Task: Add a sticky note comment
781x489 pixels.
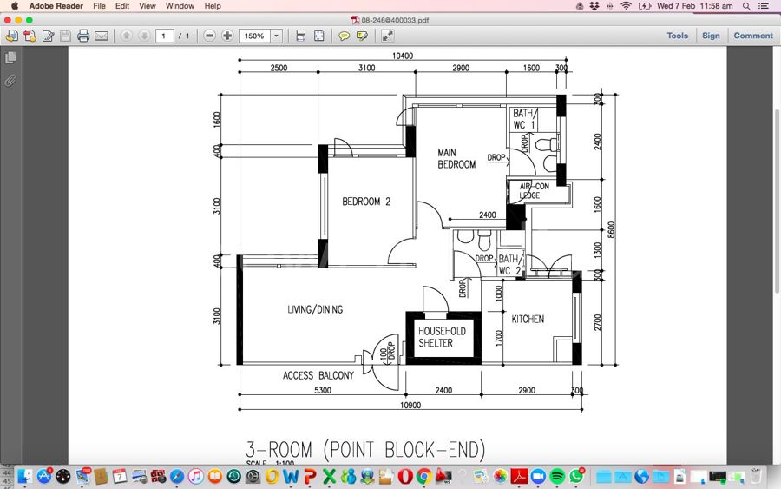Action: pyautogui.click(x=344, y=36)
